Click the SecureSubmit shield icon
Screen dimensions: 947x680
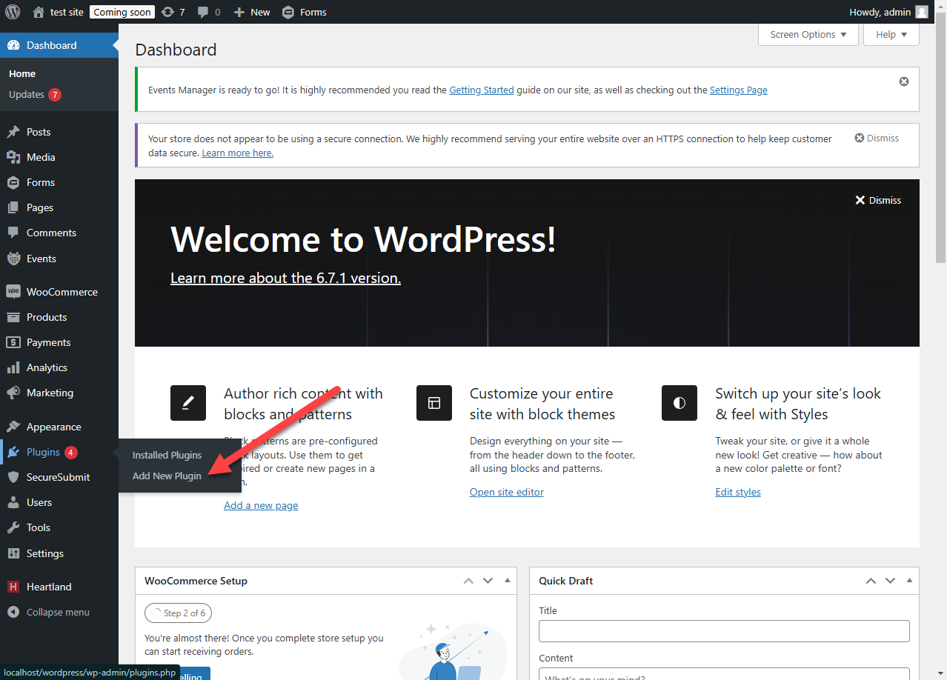tap(13, 477)
